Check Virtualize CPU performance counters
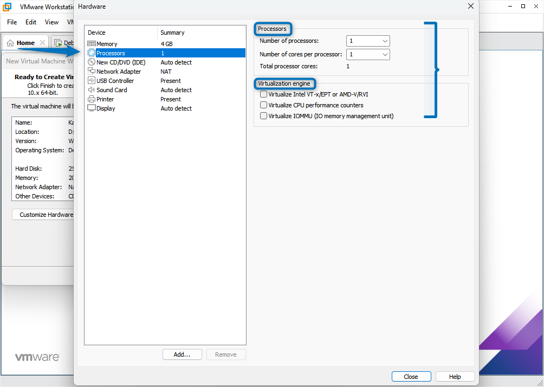Screen dimensions: 544x387 263,105
